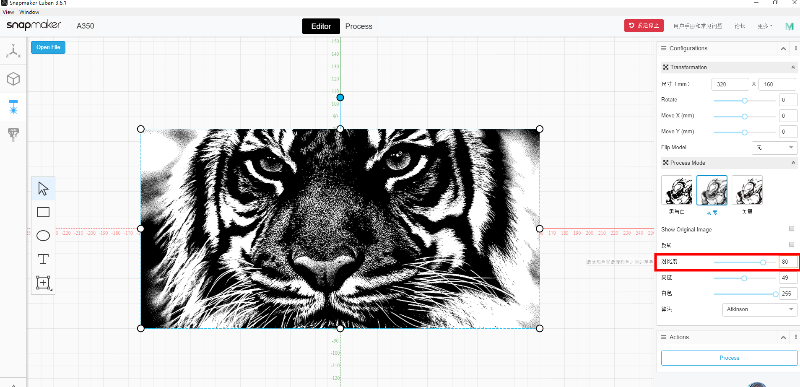Click the Rotate value input field
The height and width of the screenshot is (387, 800).
pyautogui.click(x=788, y=100)
